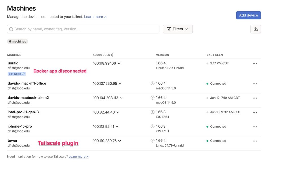This screenshot has height=180, width=282.
Task: Click the Exit Node badge on unraid
Action: point(17,74)
